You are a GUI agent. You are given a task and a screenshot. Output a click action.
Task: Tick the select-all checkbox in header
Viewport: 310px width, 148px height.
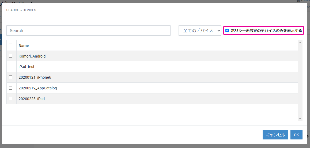(11, 45)
